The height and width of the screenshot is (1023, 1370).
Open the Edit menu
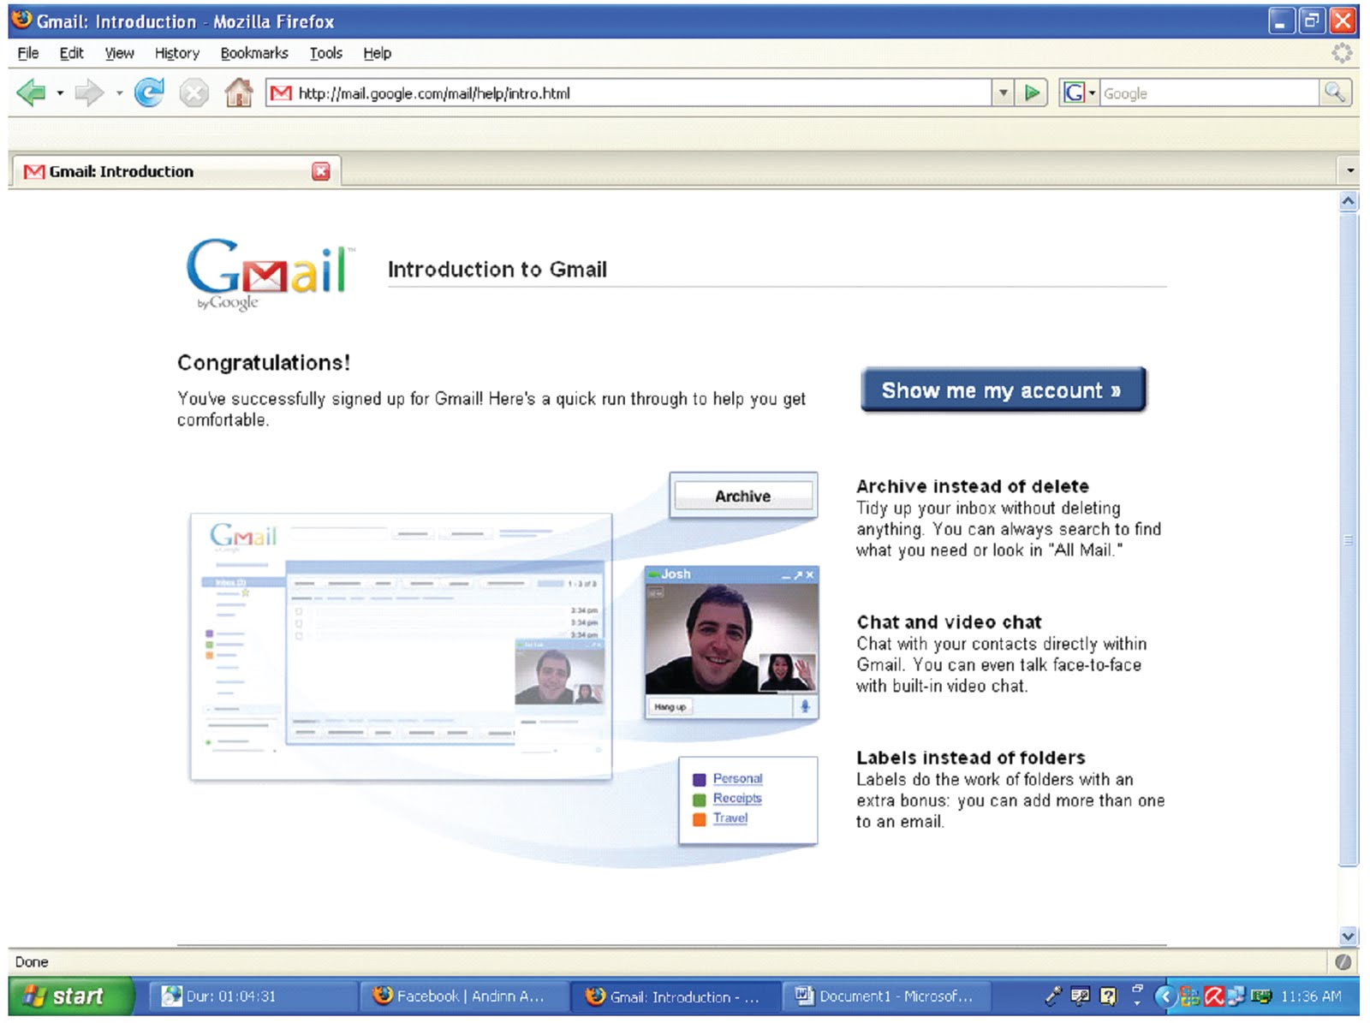pos(71,53)
